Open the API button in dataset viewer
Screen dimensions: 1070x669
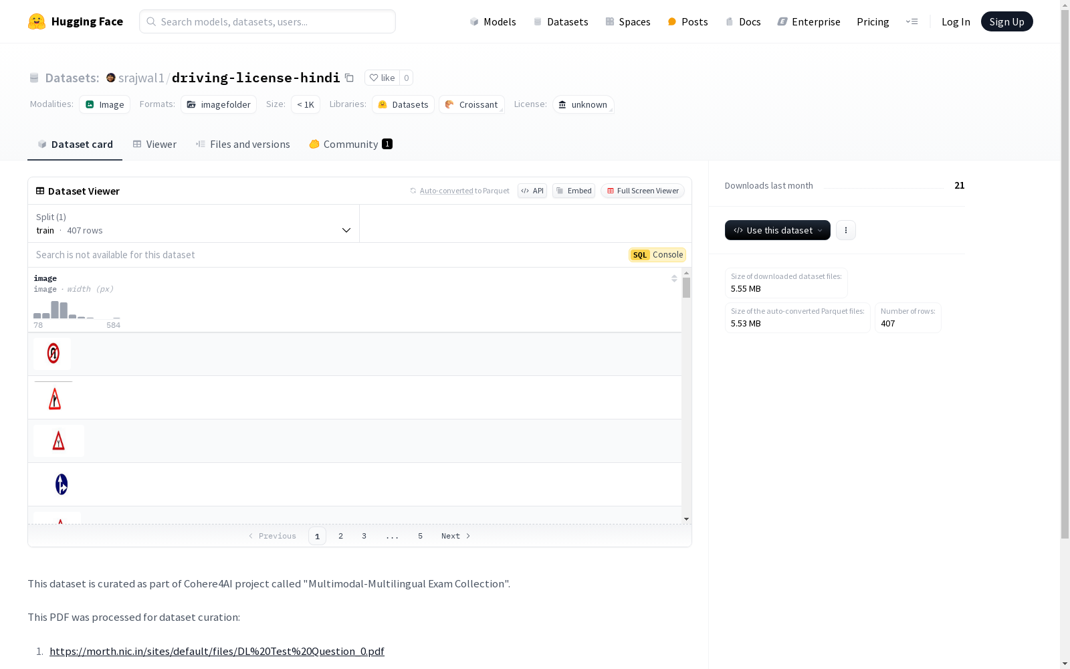click(532, 191)
